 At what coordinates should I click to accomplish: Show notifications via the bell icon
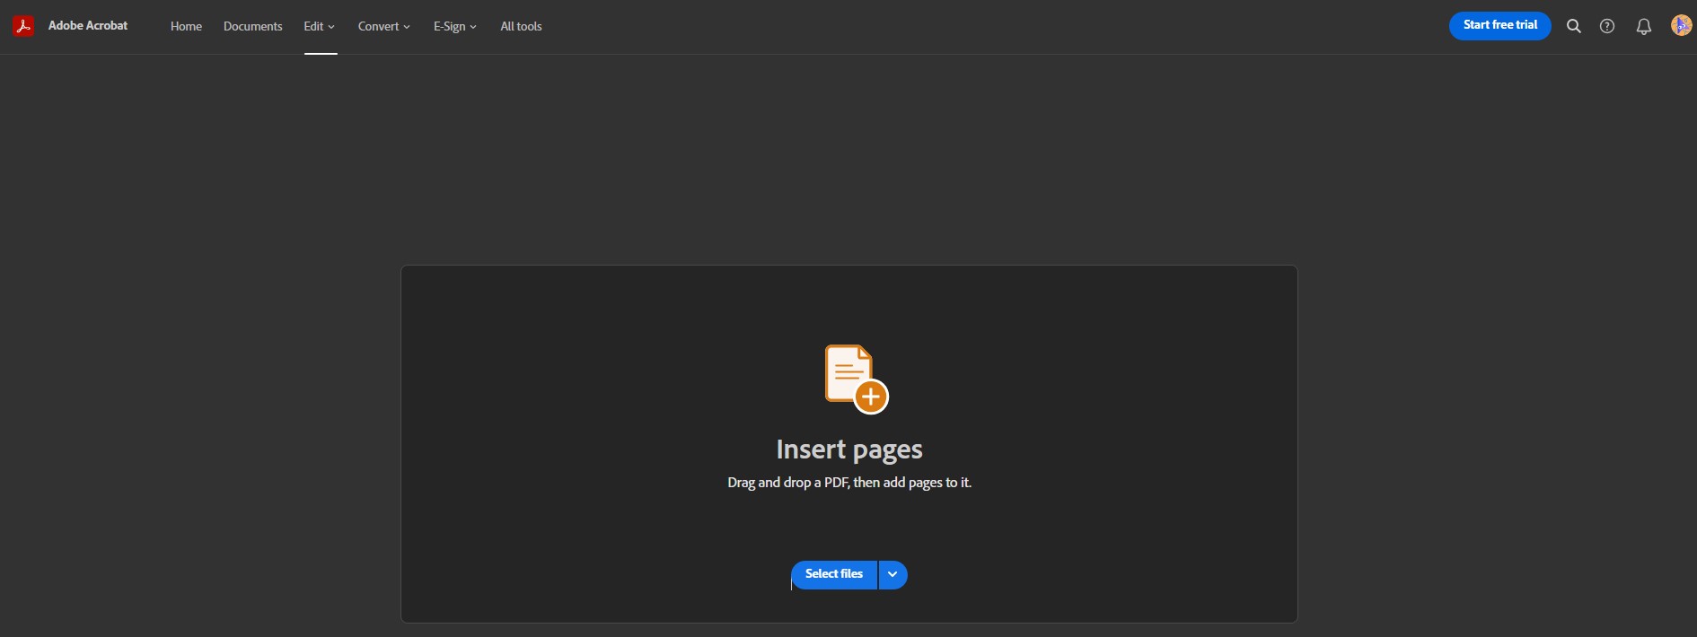click(x=1644, y=27)
